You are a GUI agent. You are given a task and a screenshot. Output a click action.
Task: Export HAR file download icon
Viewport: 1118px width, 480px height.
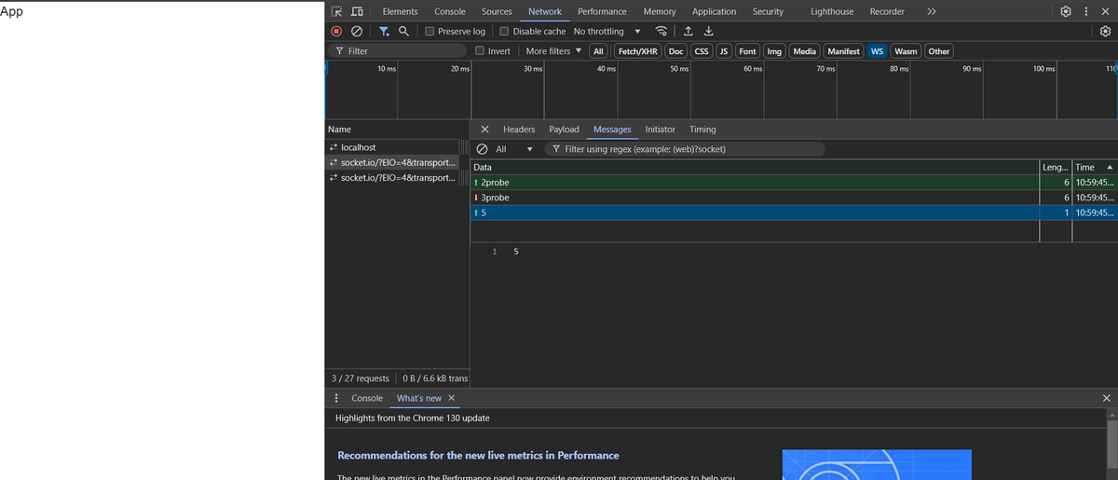coord(708,31)
